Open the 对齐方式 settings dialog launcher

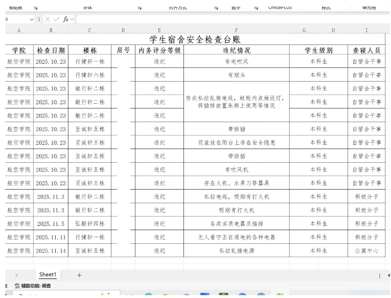(216, 8)
